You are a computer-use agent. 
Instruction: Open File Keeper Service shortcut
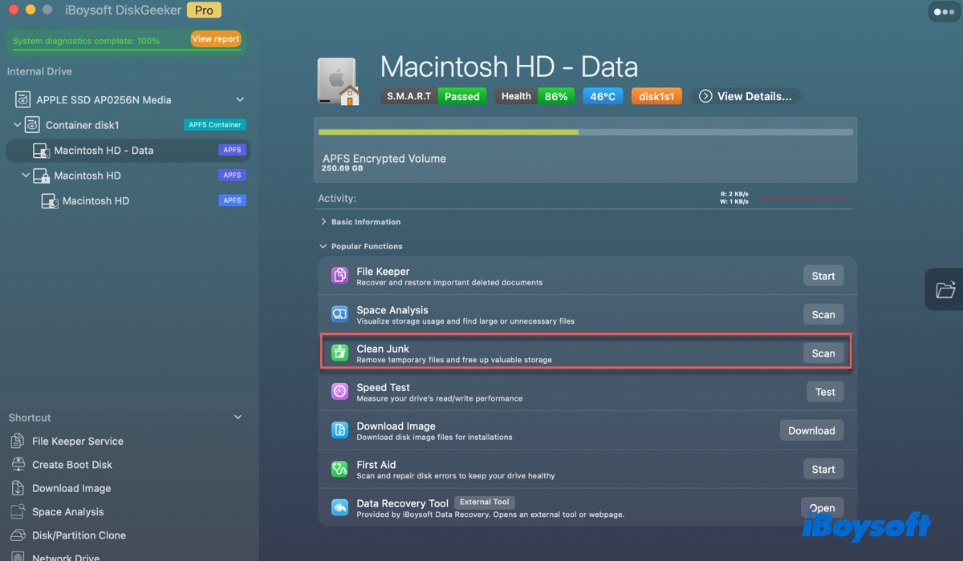(78, 441)
